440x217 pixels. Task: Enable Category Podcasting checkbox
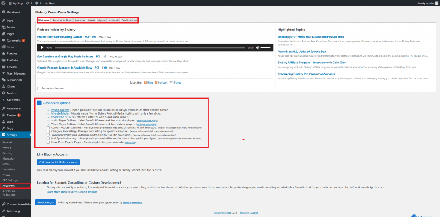tap(49, 131)
